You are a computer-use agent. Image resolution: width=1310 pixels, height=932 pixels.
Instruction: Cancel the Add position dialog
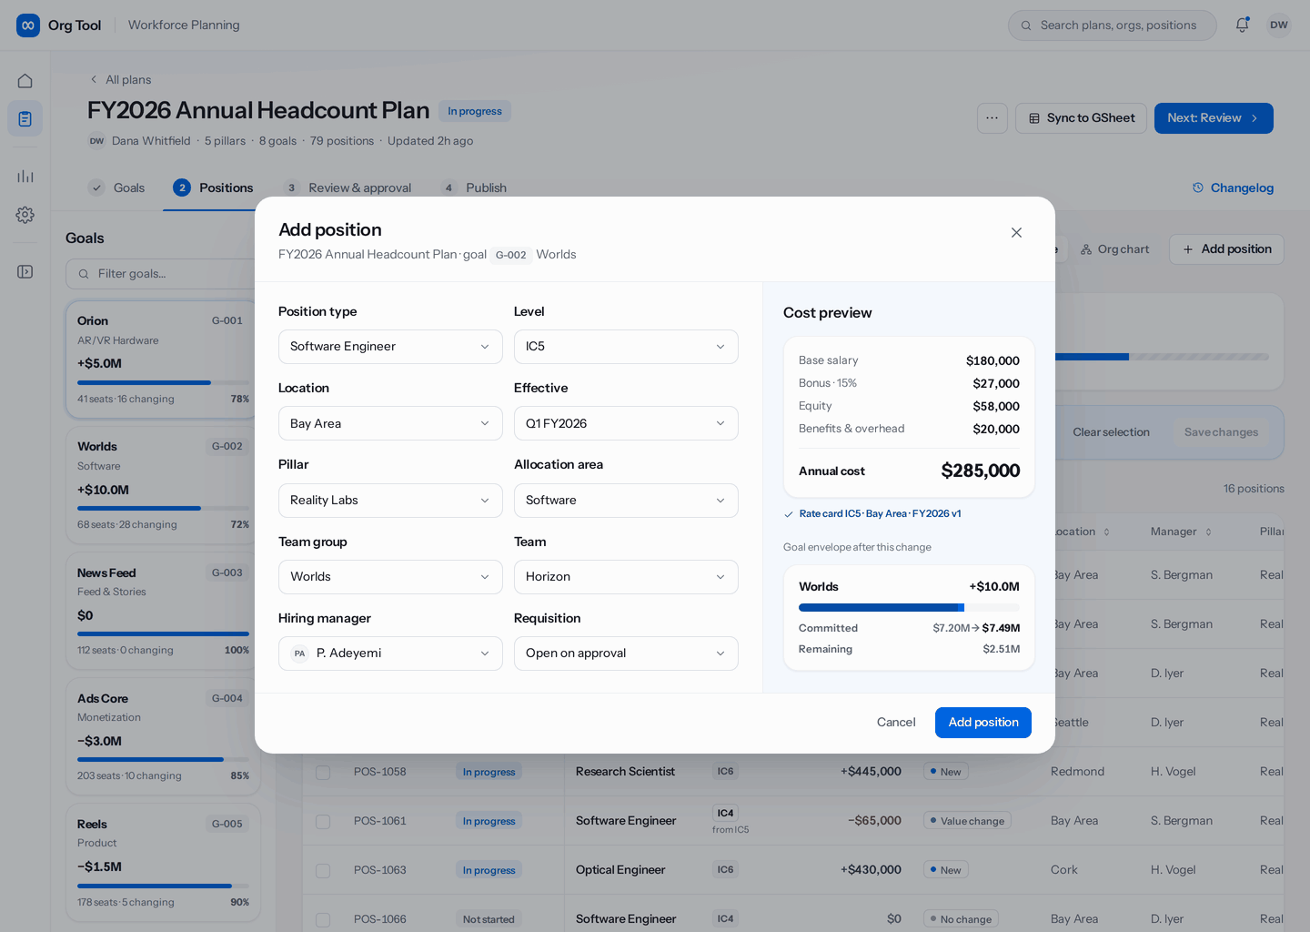pos(896,723)
